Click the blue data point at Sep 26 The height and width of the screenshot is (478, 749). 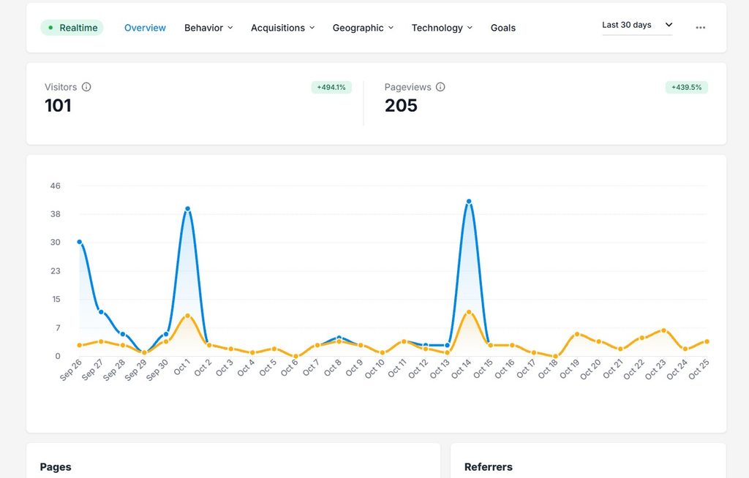[79, 242]
